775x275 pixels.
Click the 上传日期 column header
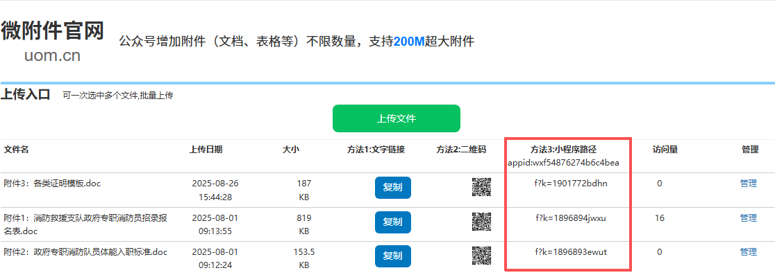click(x=206, y=150)
